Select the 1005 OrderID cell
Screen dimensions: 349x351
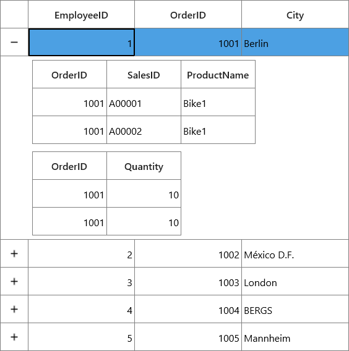pos(188,337)
